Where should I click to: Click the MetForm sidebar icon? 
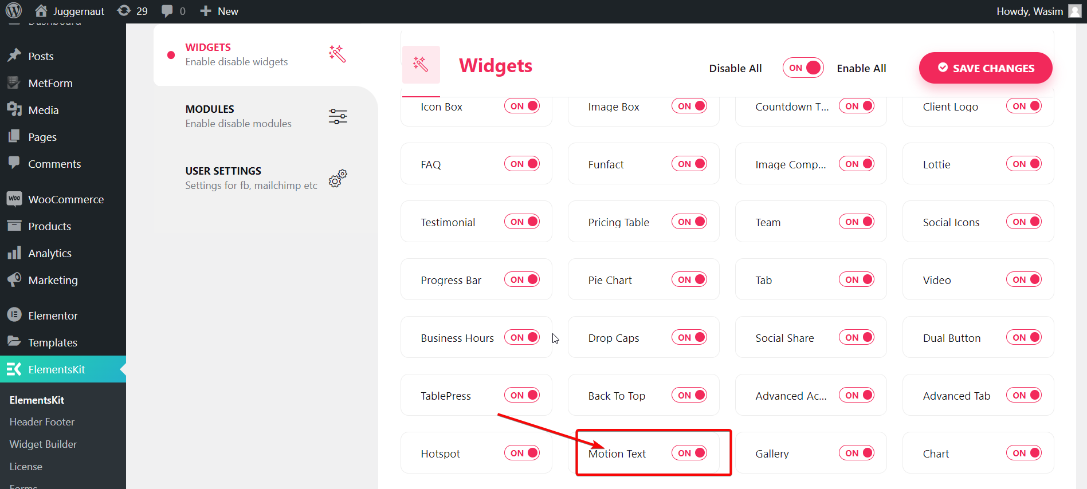(14, 82)
